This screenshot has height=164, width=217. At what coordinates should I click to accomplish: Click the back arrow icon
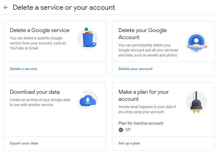coord(6,8)
